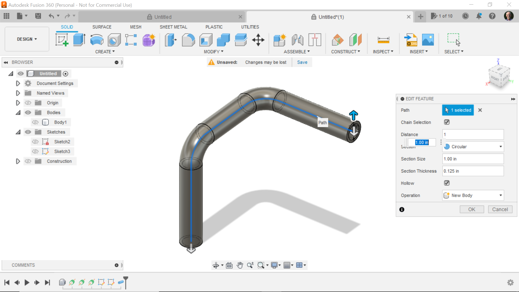This screenshot has height=292, width=519.
Task: Select the Create Form tool
Action: pyautogui.click(x=149, y=40)
